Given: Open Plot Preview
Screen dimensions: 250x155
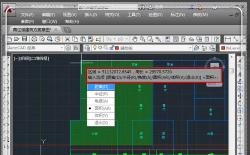Looking at the screenshot, I should pos(42,39).
